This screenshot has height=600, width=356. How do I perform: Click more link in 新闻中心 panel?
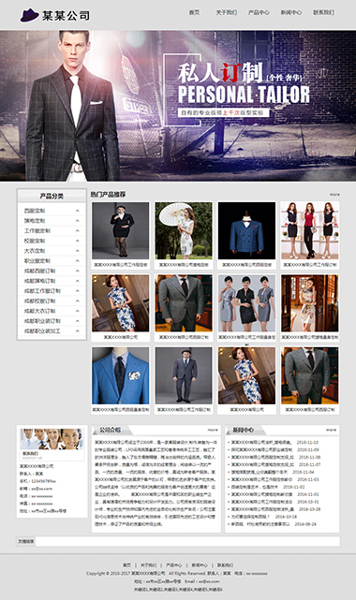[x=331, y=430]
